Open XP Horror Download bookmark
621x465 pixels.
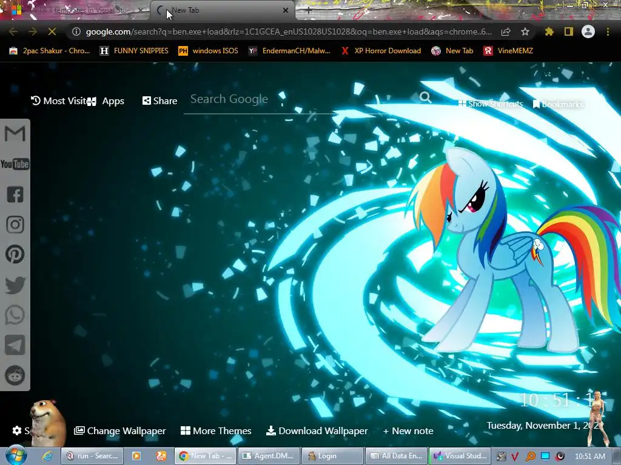[x=381, y=51]
